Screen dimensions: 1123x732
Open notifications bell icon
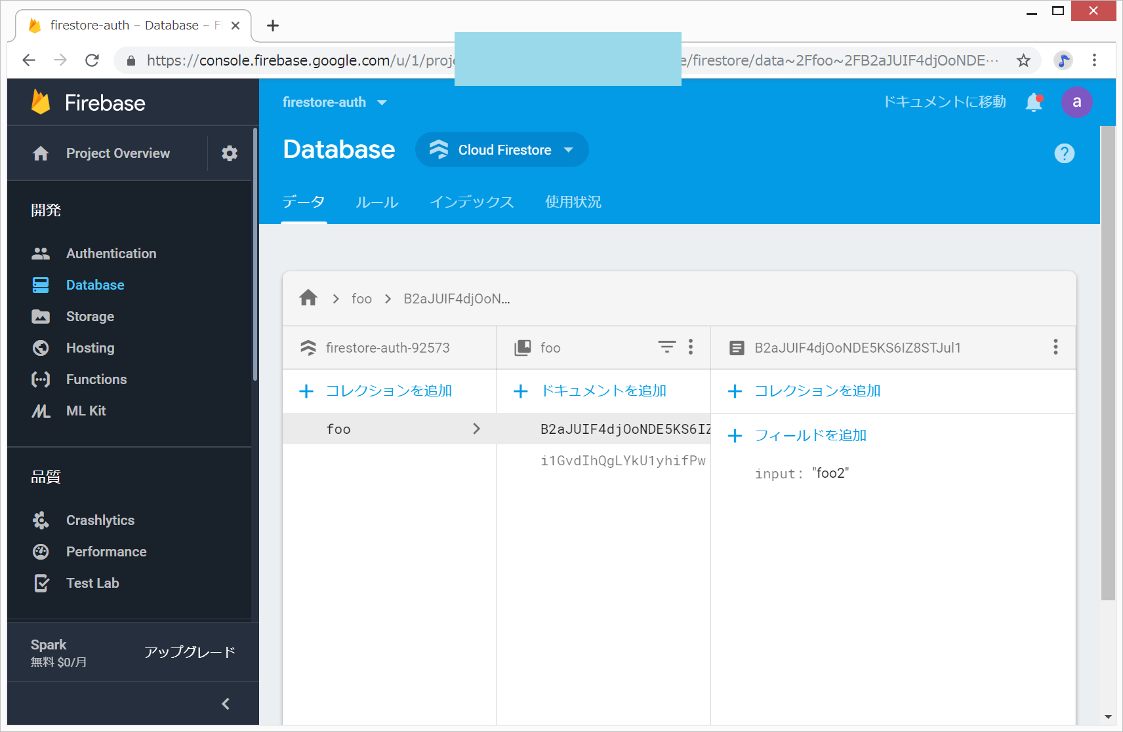pyautogui.click(x=1034, y=102)
